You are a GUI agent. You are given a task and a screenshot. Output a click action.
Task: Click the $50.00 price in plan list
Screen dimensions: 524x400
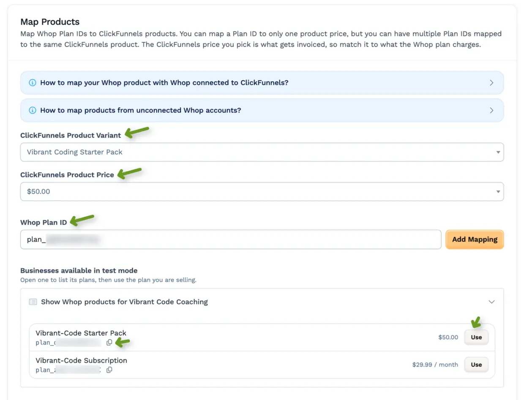click(448, 337)
